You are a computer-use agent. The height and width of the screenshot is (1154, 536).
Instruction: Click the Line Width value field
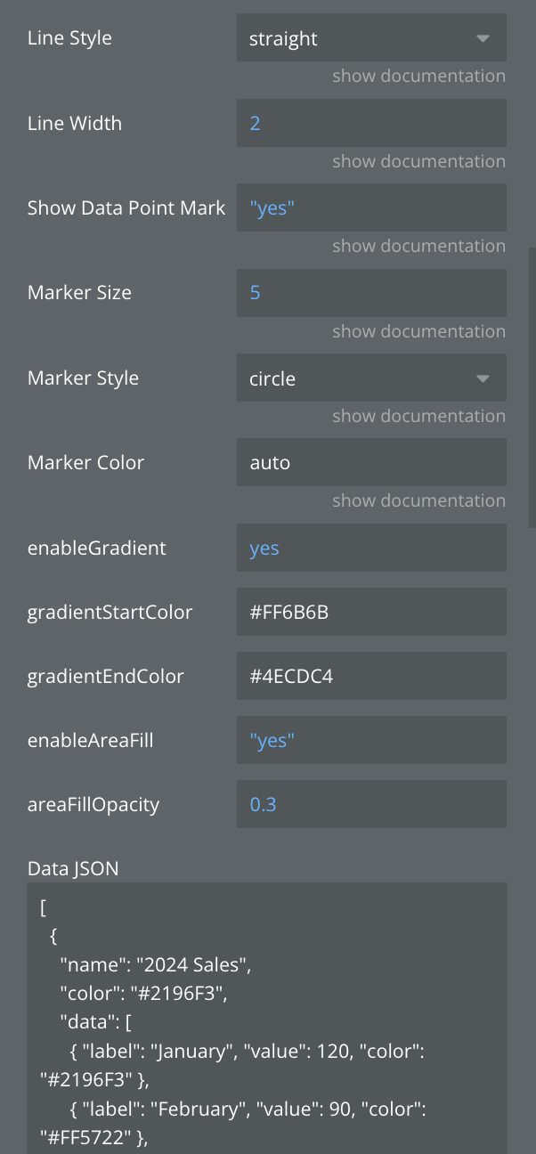point(370,123)
